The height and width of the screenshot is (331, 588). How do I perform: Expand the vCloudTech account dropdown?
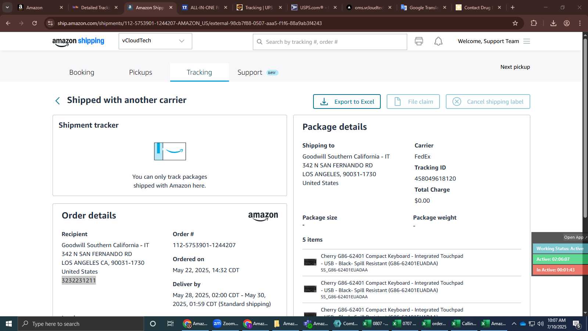[x=155, y=41]
